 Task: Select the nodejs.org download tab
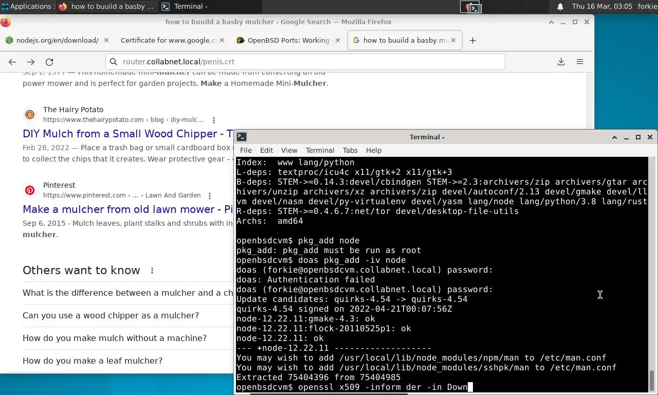click(57, 40)
